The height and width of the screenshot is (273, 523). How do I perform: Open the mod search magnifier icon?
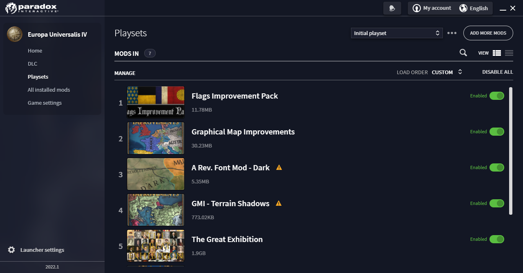point(463,53)
